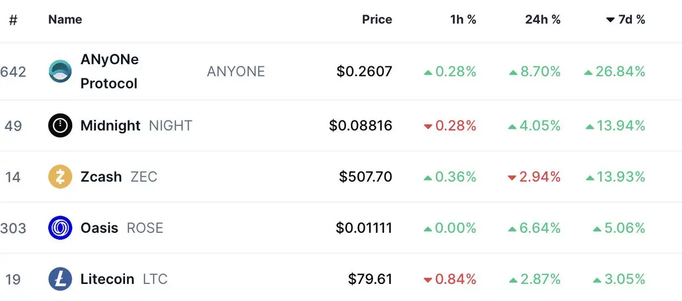The width and height of the screenshot is (682, 301).
Task: Select the Zcash coin logo
Action: coord(60,177)
